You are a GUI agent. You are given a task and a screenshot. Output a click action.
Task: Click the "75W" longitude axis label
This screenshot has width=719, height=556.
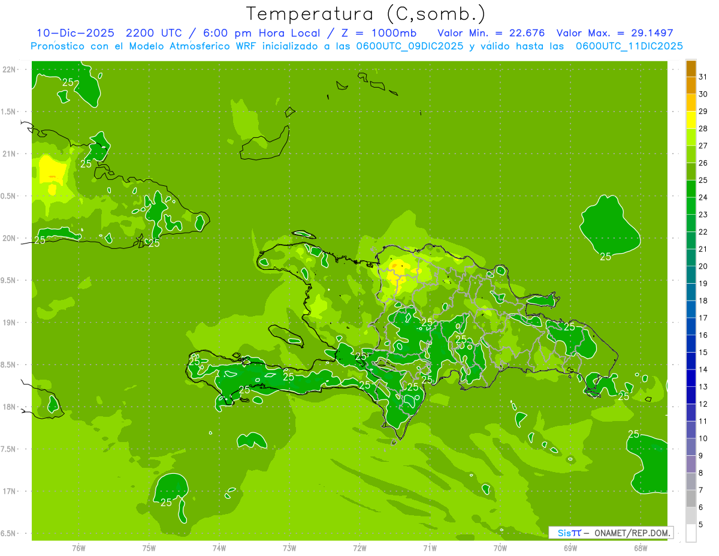pos(149,548)
